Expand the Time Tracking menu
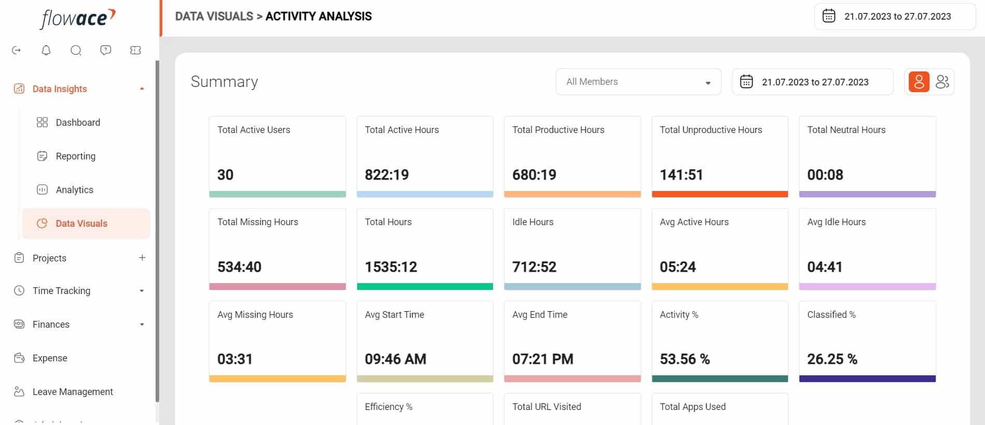Viewport: 985px width, 425px height. click(x=142, y=291)
